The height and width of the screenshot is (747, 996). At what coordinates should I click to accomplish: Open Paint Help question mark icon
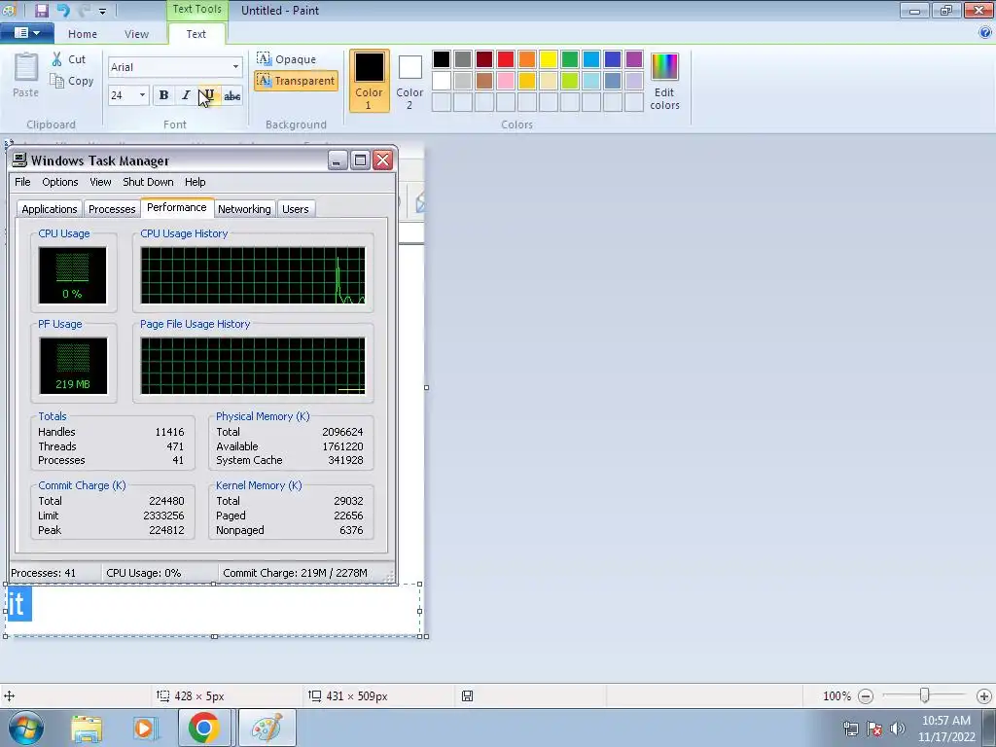[985, 33]
